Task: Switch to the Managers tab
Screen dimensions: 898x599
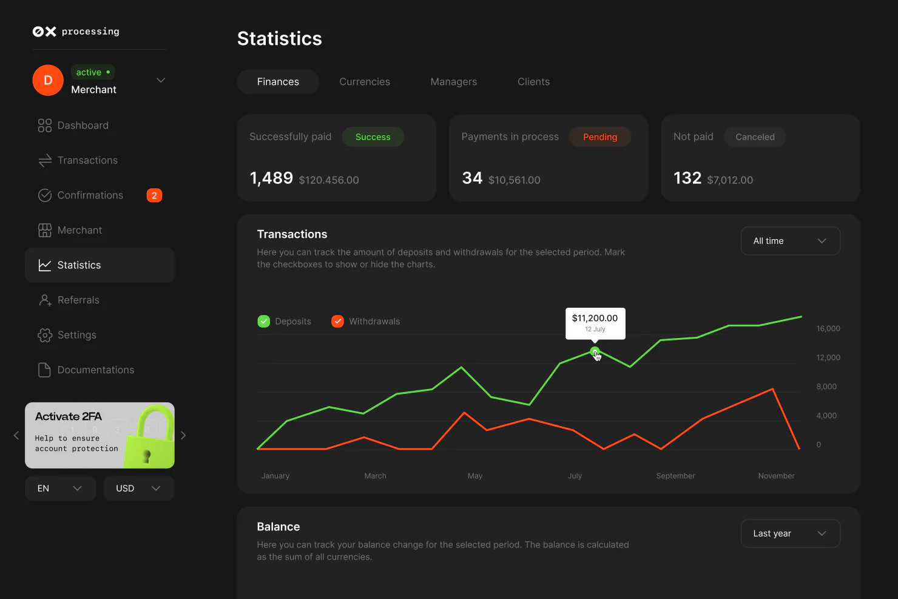Action: pos(454,82)
